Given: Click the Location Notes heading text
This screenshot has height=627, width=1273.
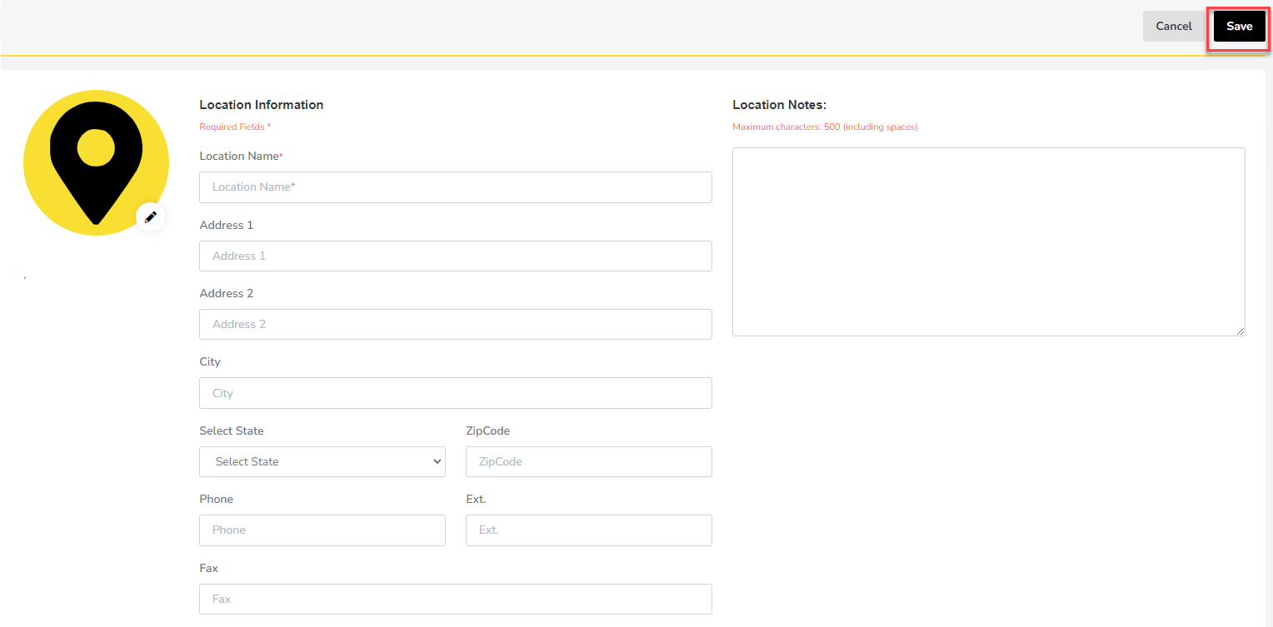Looking at the screenshot, I should (779, 105).
